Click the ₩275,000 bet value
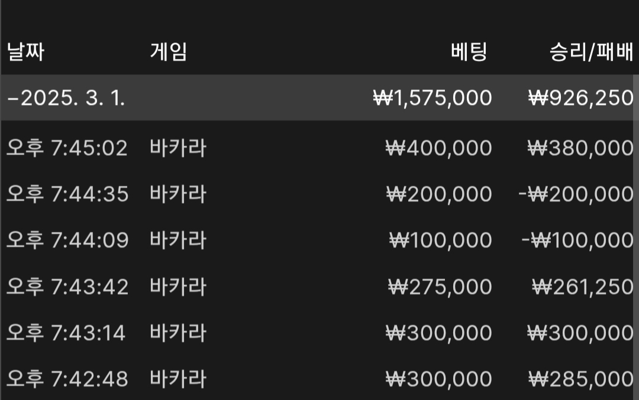Viewport: 639px width, 400px height. [440, 287]
